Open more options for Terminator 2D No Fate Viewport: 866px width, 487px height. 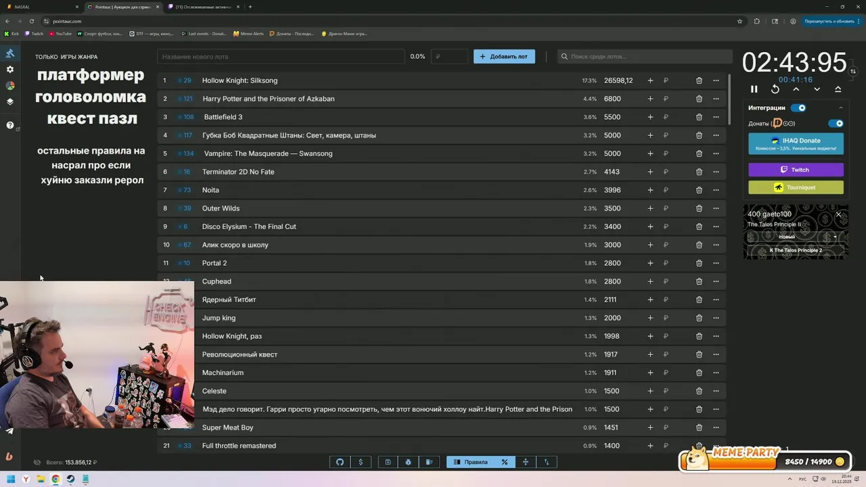point(716,172)
